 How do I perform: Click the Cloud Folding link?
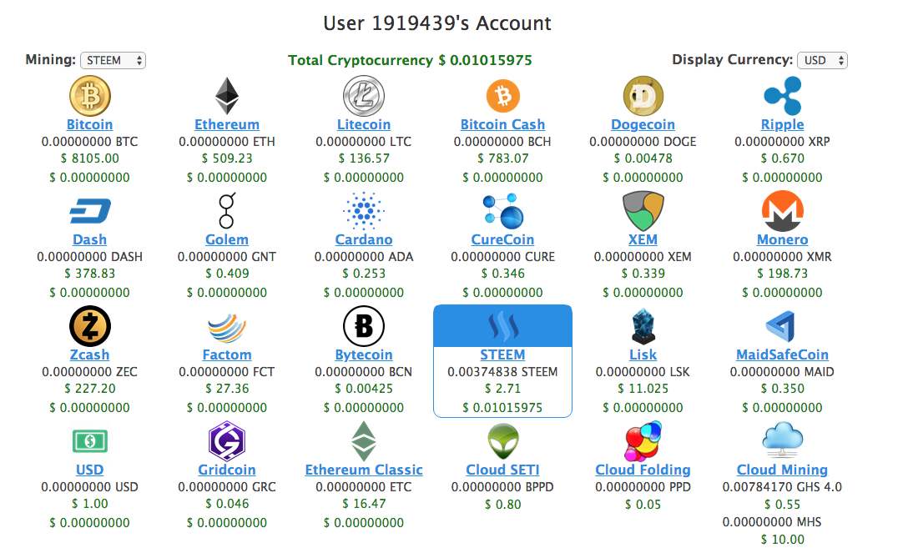click(643, 470)
